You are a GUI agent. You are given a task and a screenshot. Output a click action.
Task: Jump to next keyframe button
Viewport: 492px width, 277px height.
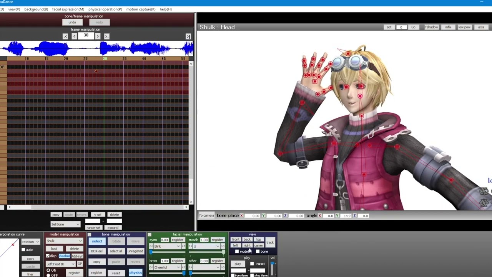pos(107,36)
